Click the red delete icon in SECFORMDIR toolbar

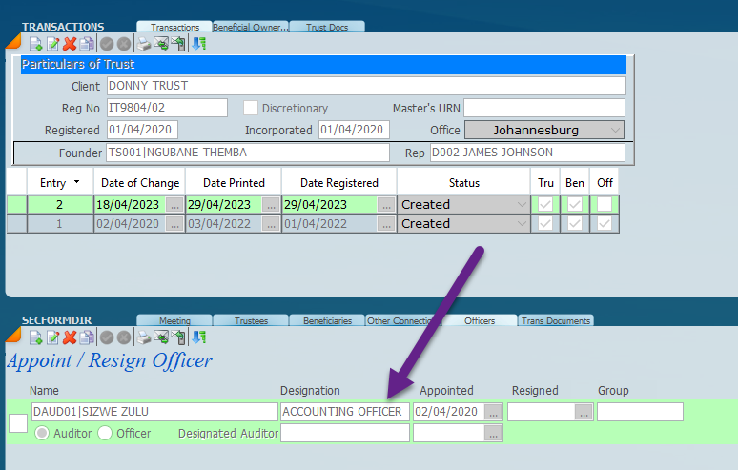[x=70, y=337]
